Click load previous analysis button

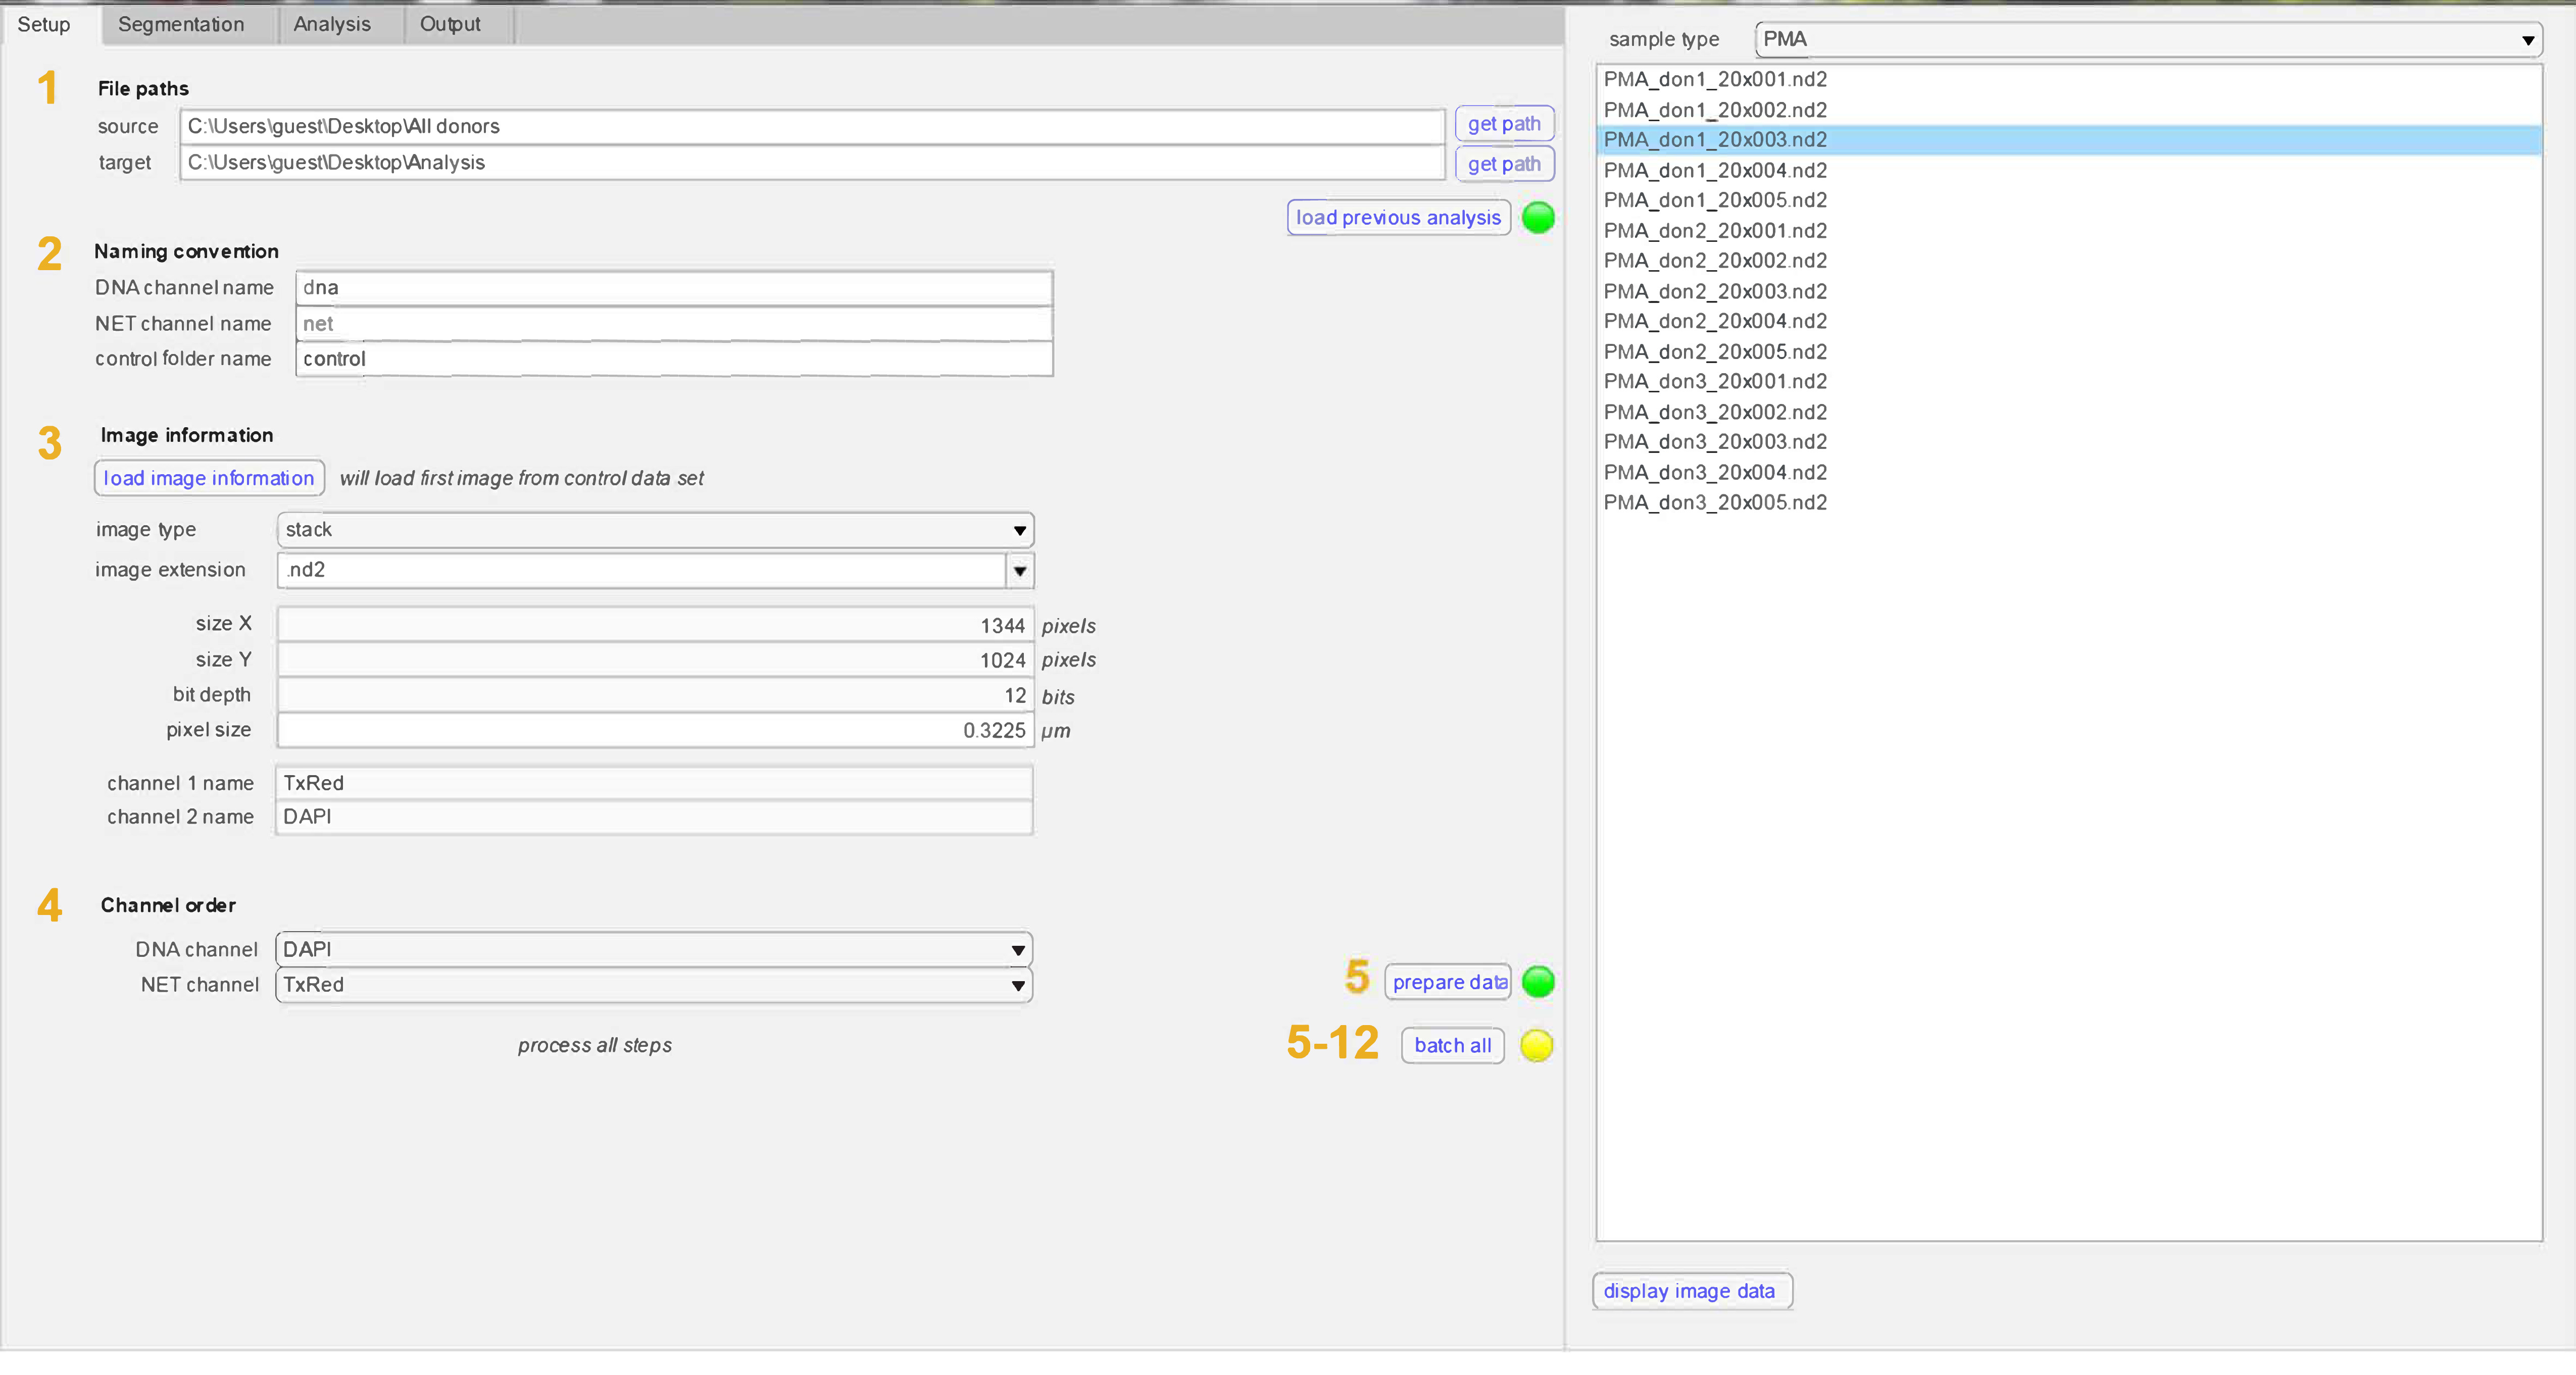pyautogui.click(x=1397, y=217)
